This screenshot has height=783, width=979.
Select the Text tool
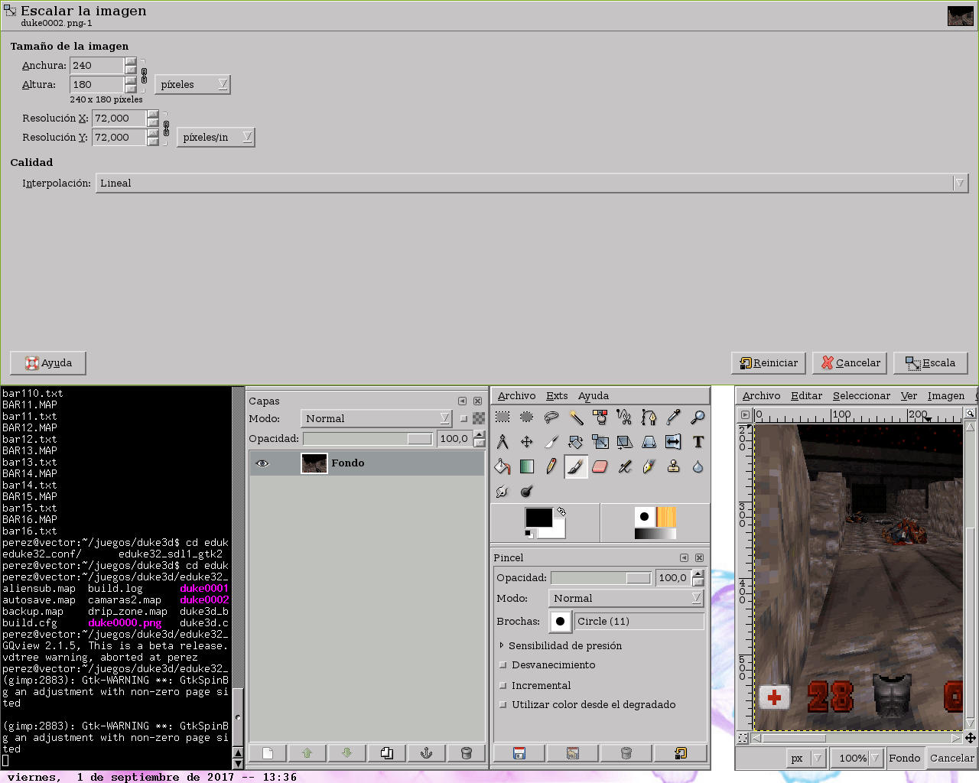point(698,442)
